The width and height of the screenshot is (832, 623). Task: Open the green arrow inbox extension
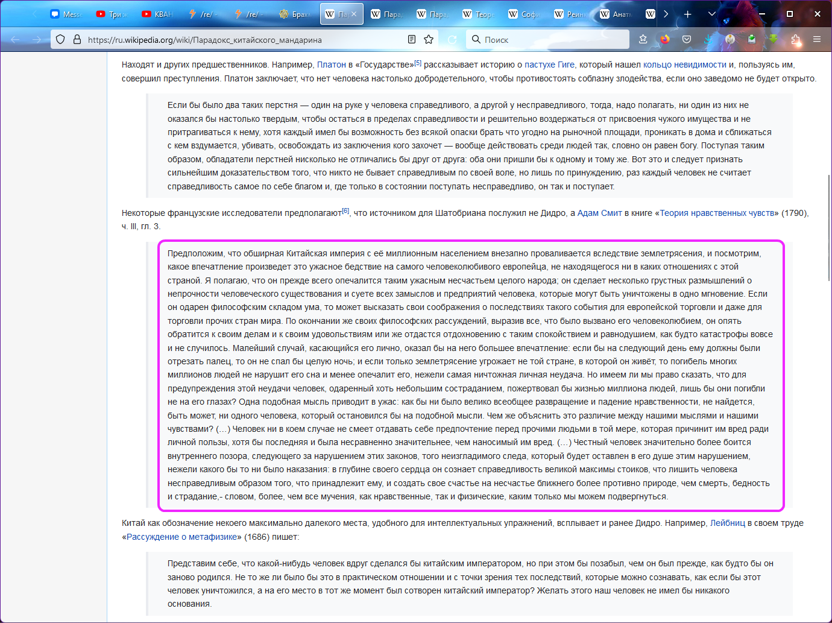pos(752,39)
